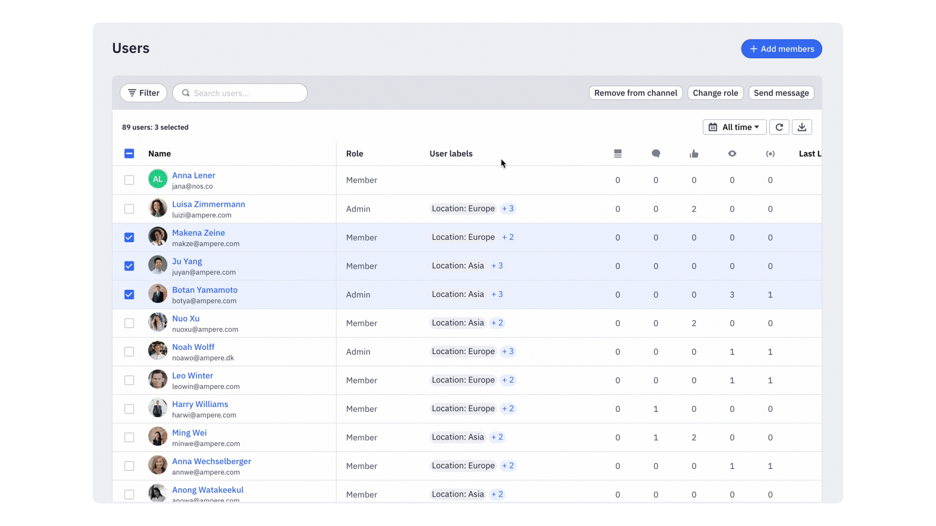Click the posts column header icon

pos(618,154)
